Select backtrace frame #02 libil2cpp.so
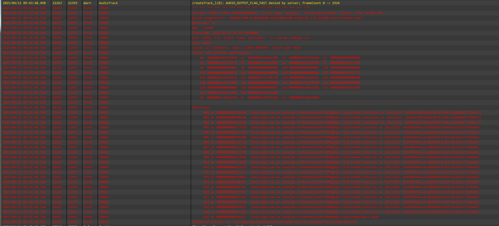499x226 pixels. pyautogui.click(x=342, y=122)
